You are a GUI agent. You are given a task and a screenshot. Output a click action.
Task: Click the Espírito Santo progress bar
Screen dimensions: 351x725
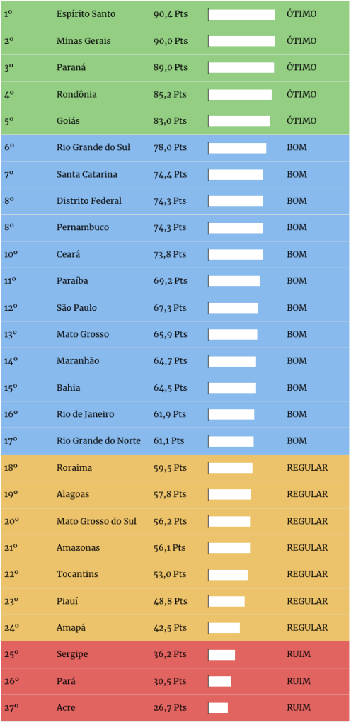coord(241,14)
